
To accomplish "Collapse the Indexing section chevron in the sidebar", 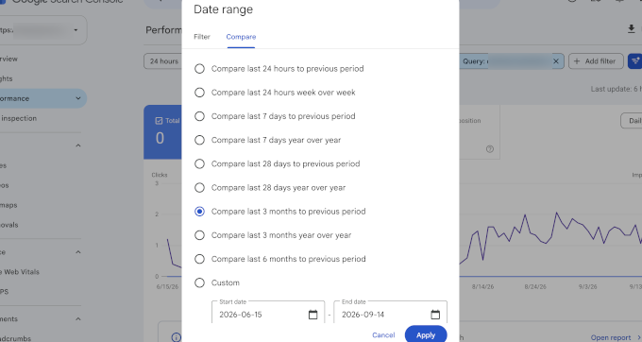I will click(77, 145).
